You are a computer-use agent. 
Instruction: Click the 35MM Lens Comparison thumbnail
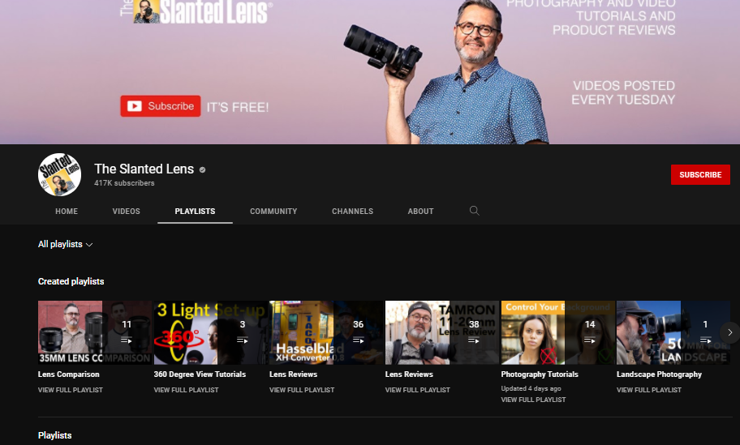coord(95,332)
